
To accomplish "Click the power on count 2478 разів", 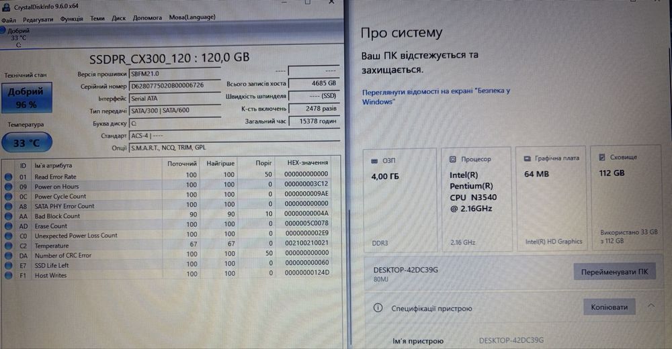I will 313,109.
